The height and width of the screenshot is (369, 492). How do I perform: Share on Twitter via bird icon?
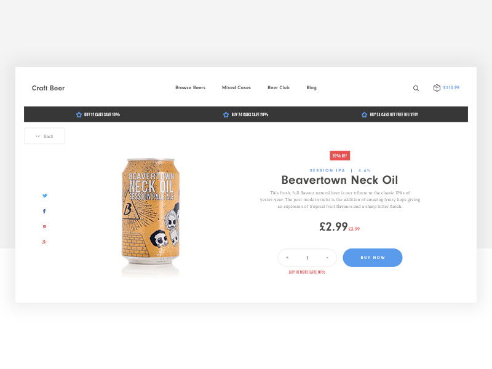point(45,196)
